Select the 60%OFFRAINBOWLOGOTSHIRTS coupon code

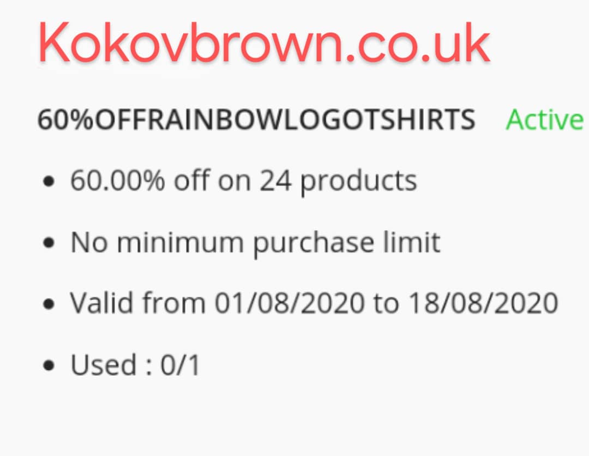[x=256, y=119]
